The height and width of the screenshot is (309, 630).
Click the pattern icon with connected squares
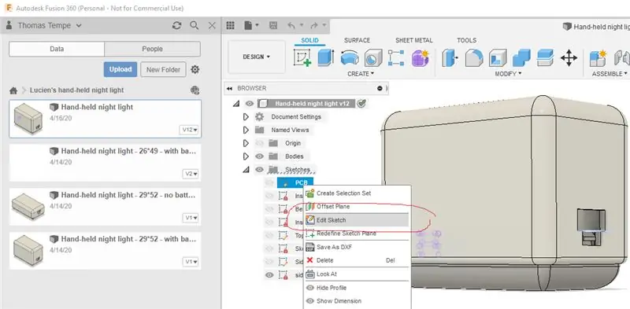coord(396,57)
